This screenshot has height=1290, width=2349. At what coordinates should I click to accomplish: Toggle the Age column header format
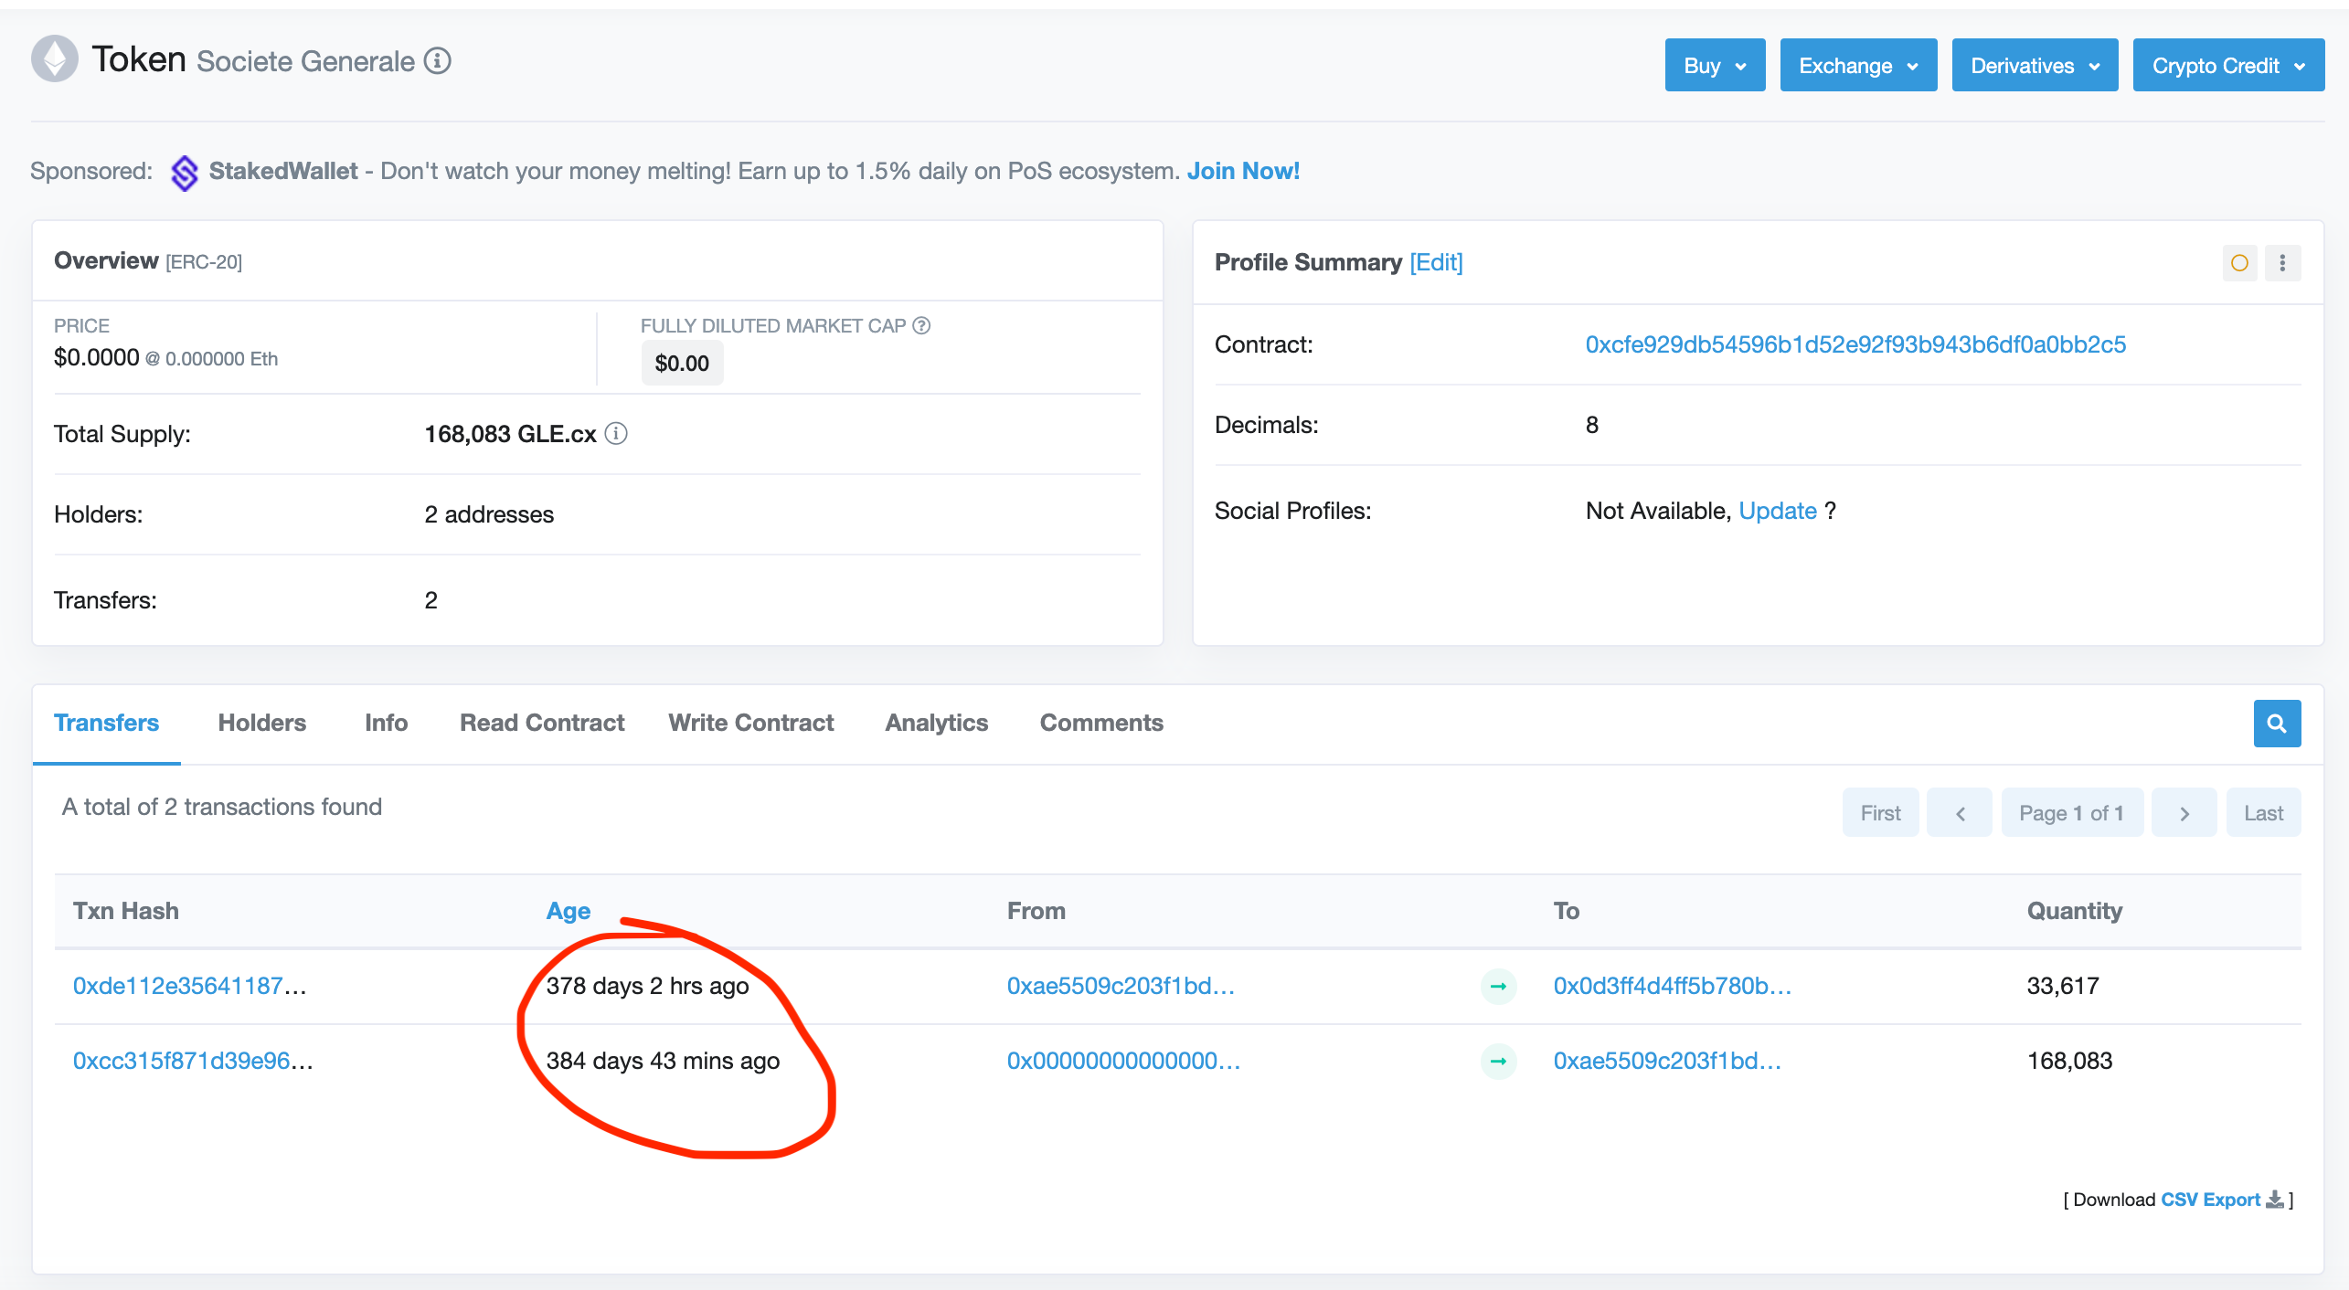point(568,911)
